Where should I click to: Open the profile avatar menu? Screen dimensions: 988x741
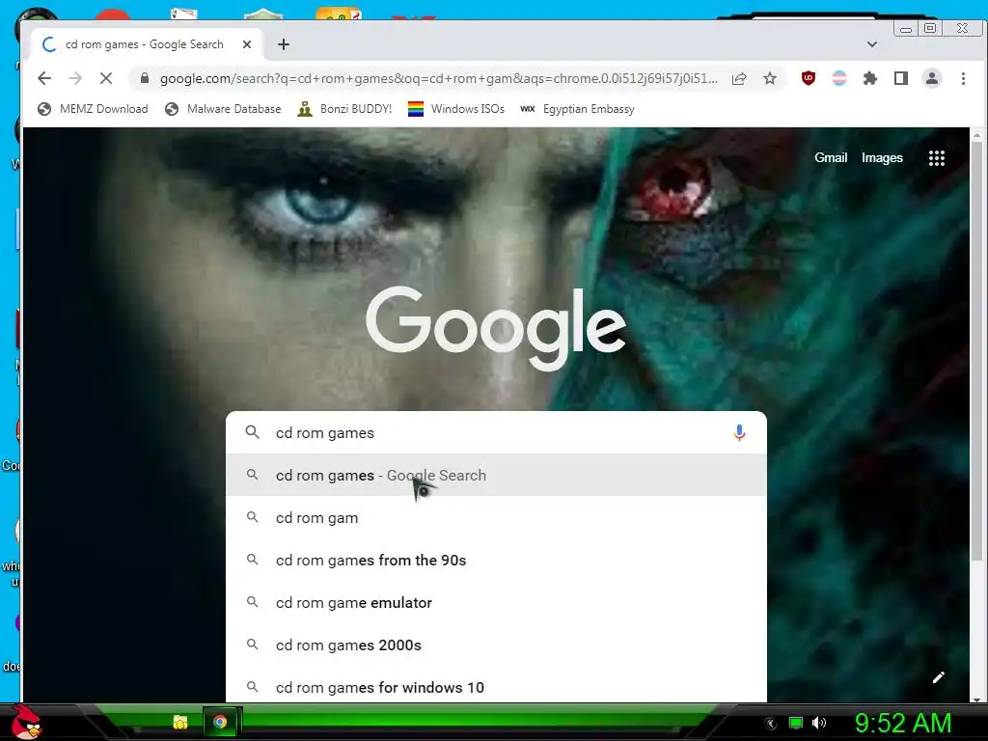932,78
